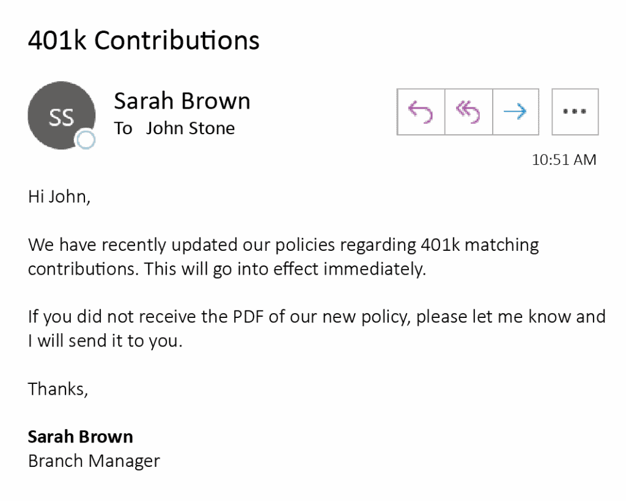Image resolution: width=626 pixels, height=501 pixels.
Task: Click the 10:51 AM timestamp
Action: (564, 159)
